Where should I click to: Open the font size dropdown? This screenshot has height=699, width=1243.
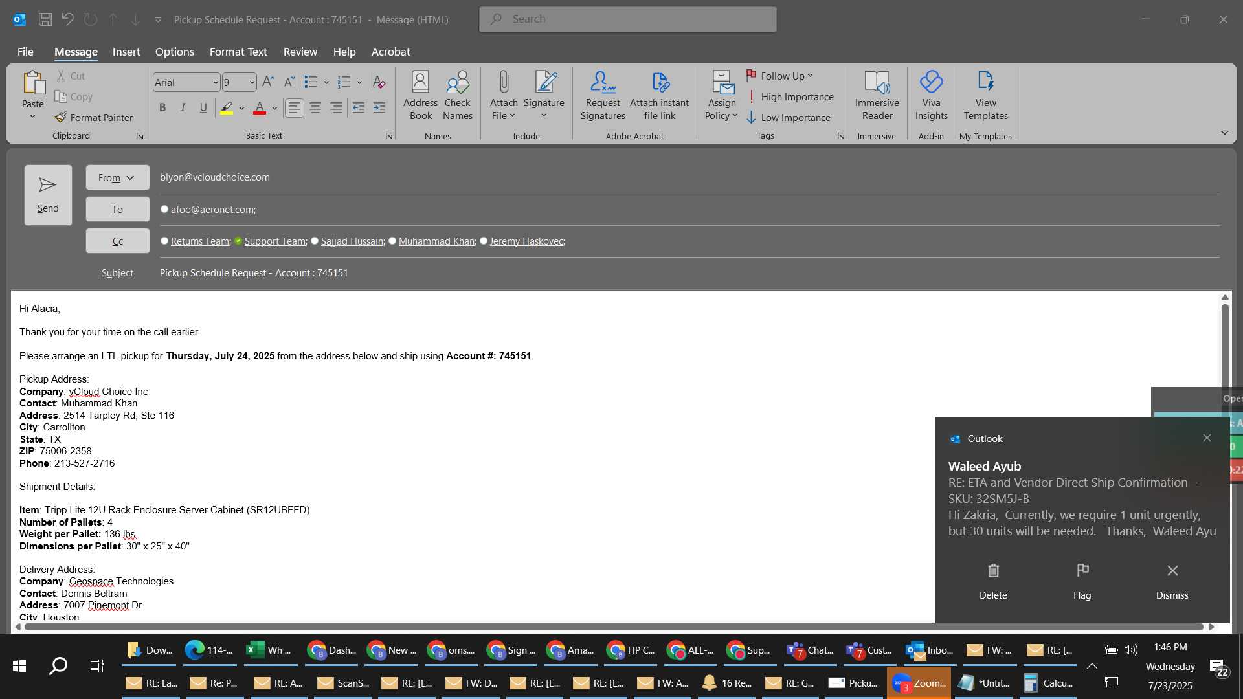[x=252, y=82]
